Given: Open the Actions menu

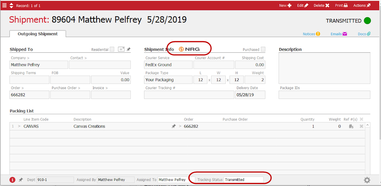Looking at the screenshot, I should point(362,5).
